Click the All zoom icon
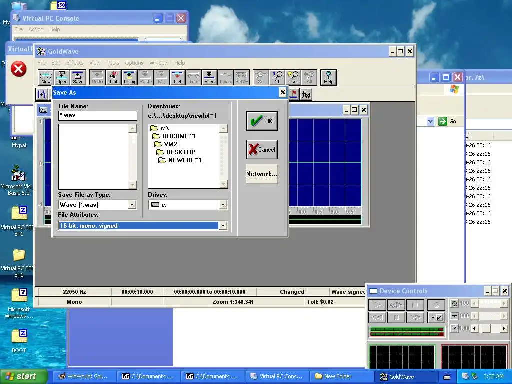The height and width of the screenshot is (384, 512). point(309,77)
